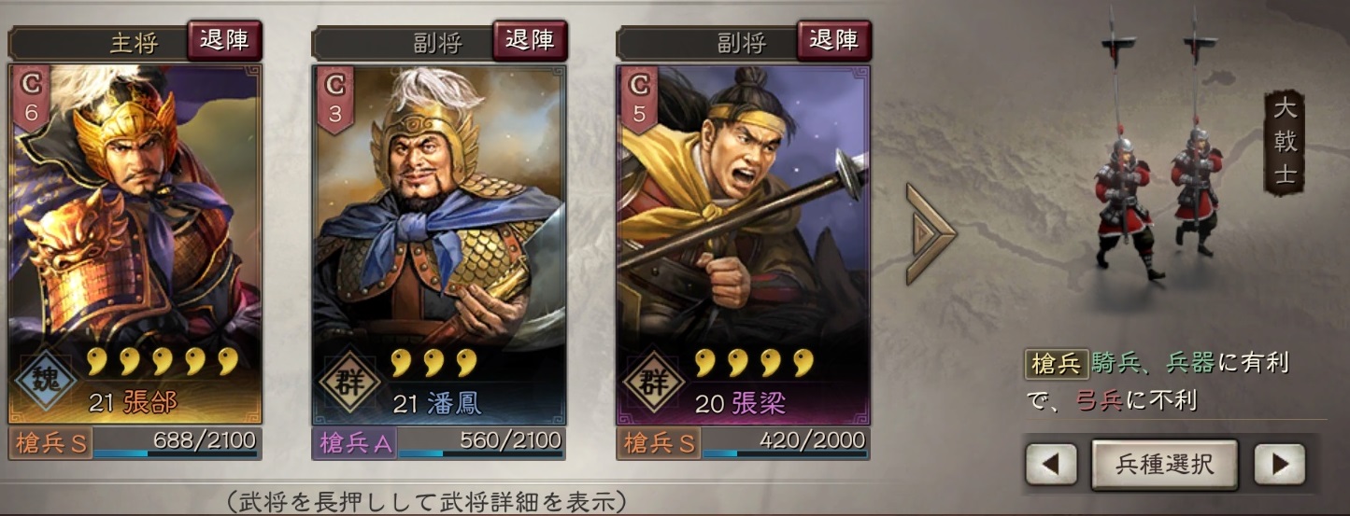Click the large chevron arrow beside cards
The height and width of the screenshot is (516, 1350).
tap(931, 234)
